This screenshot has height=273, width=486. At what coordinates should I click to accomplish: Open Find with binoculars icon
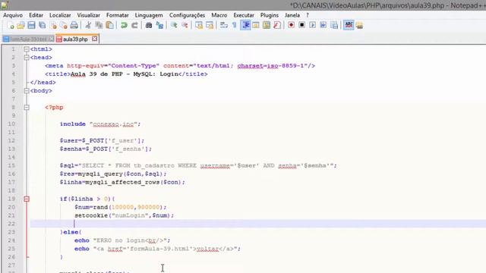point(149,25)
